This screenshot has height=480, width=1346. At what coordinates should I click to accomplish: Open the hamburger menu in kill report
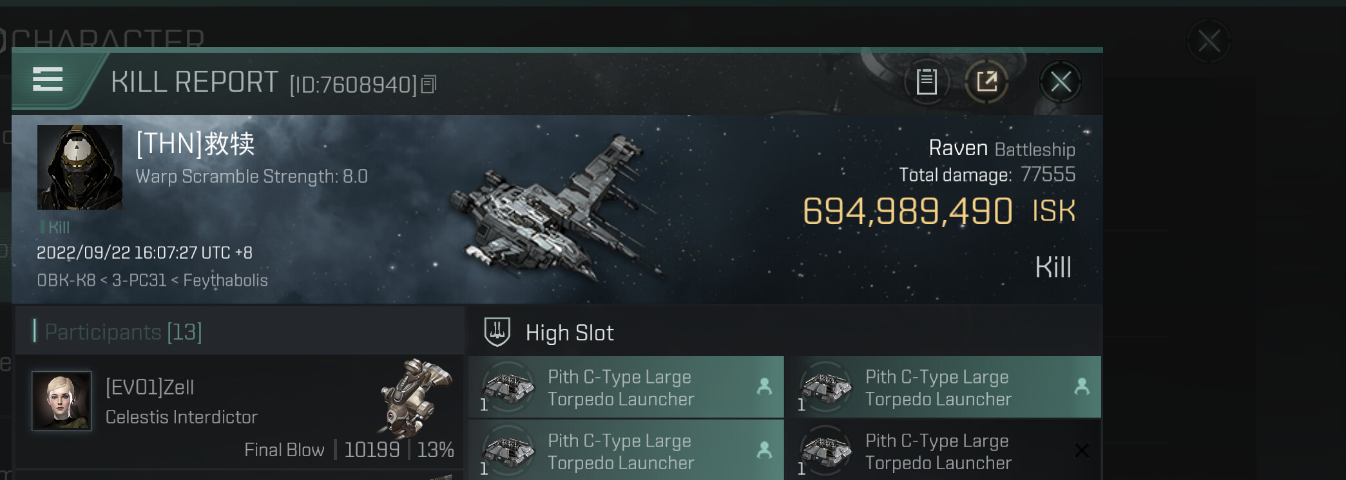[x=48, y=80]
